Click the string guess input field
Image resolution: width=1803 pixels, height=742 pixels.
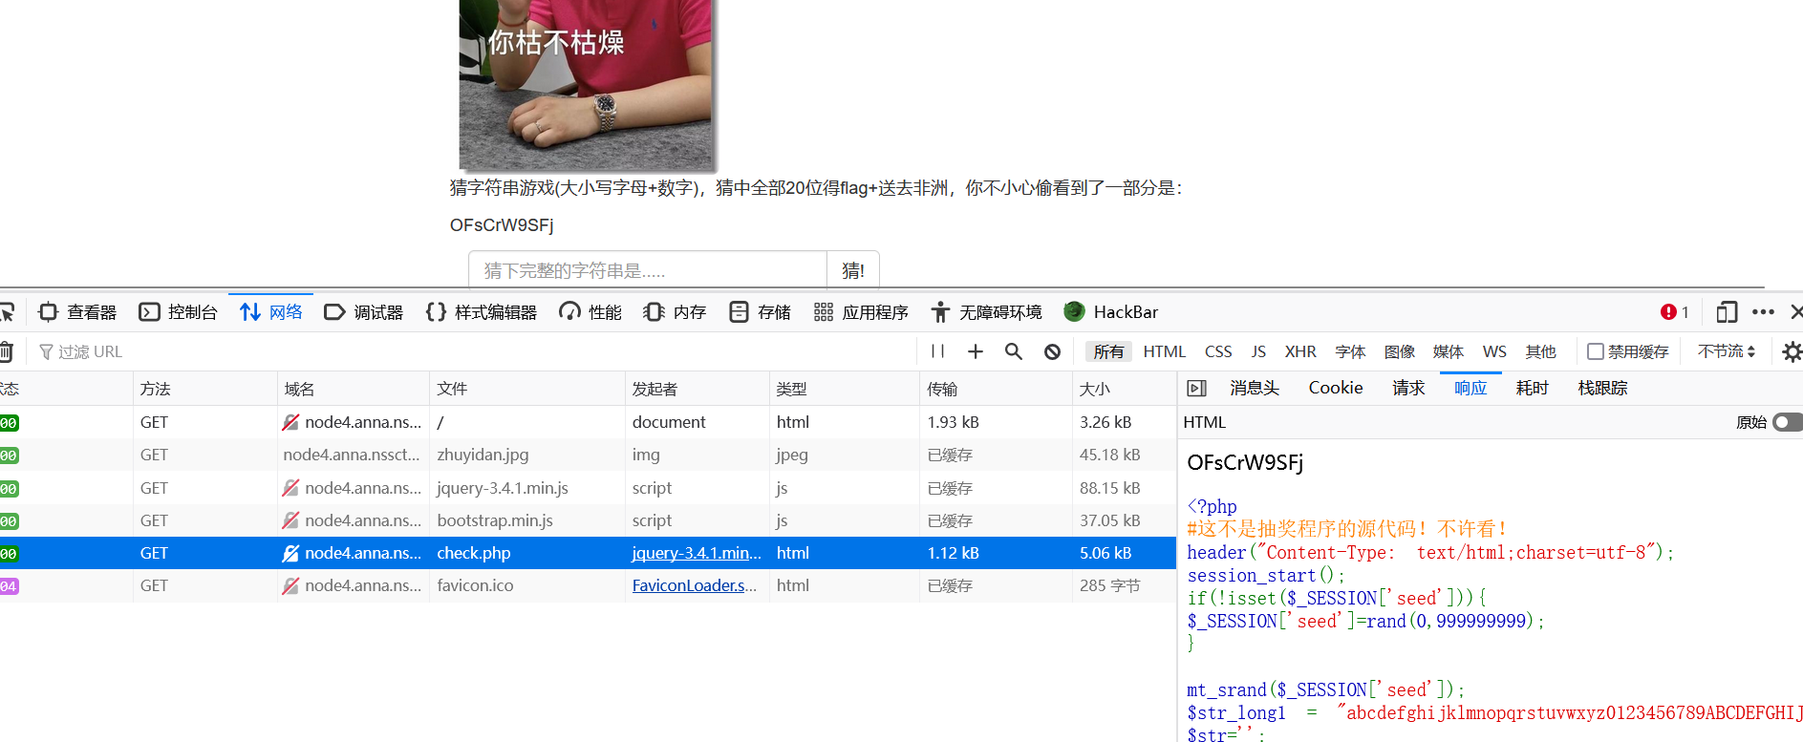click(x=647, y=270)
